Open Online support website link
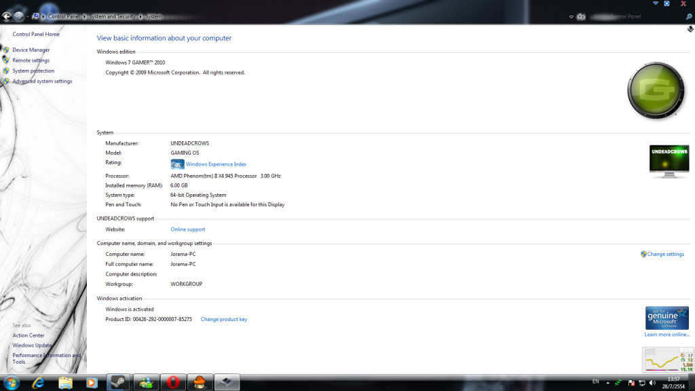695x391 pixels. click(x=188, y=229)
